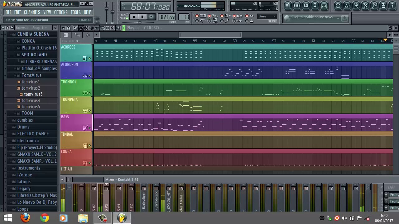The height and width of the screenshot is (224, 399).
Task: Select the Playback speaker tool in Playlist
Action: click(x=118, y=28)
